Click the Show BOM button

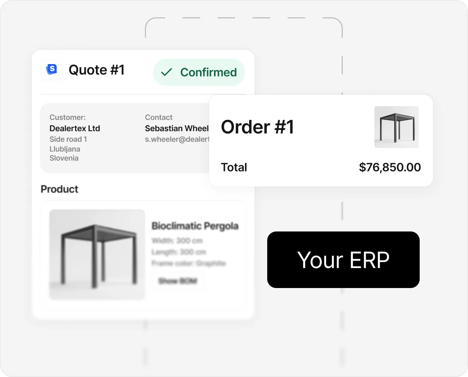pos(178,281)
